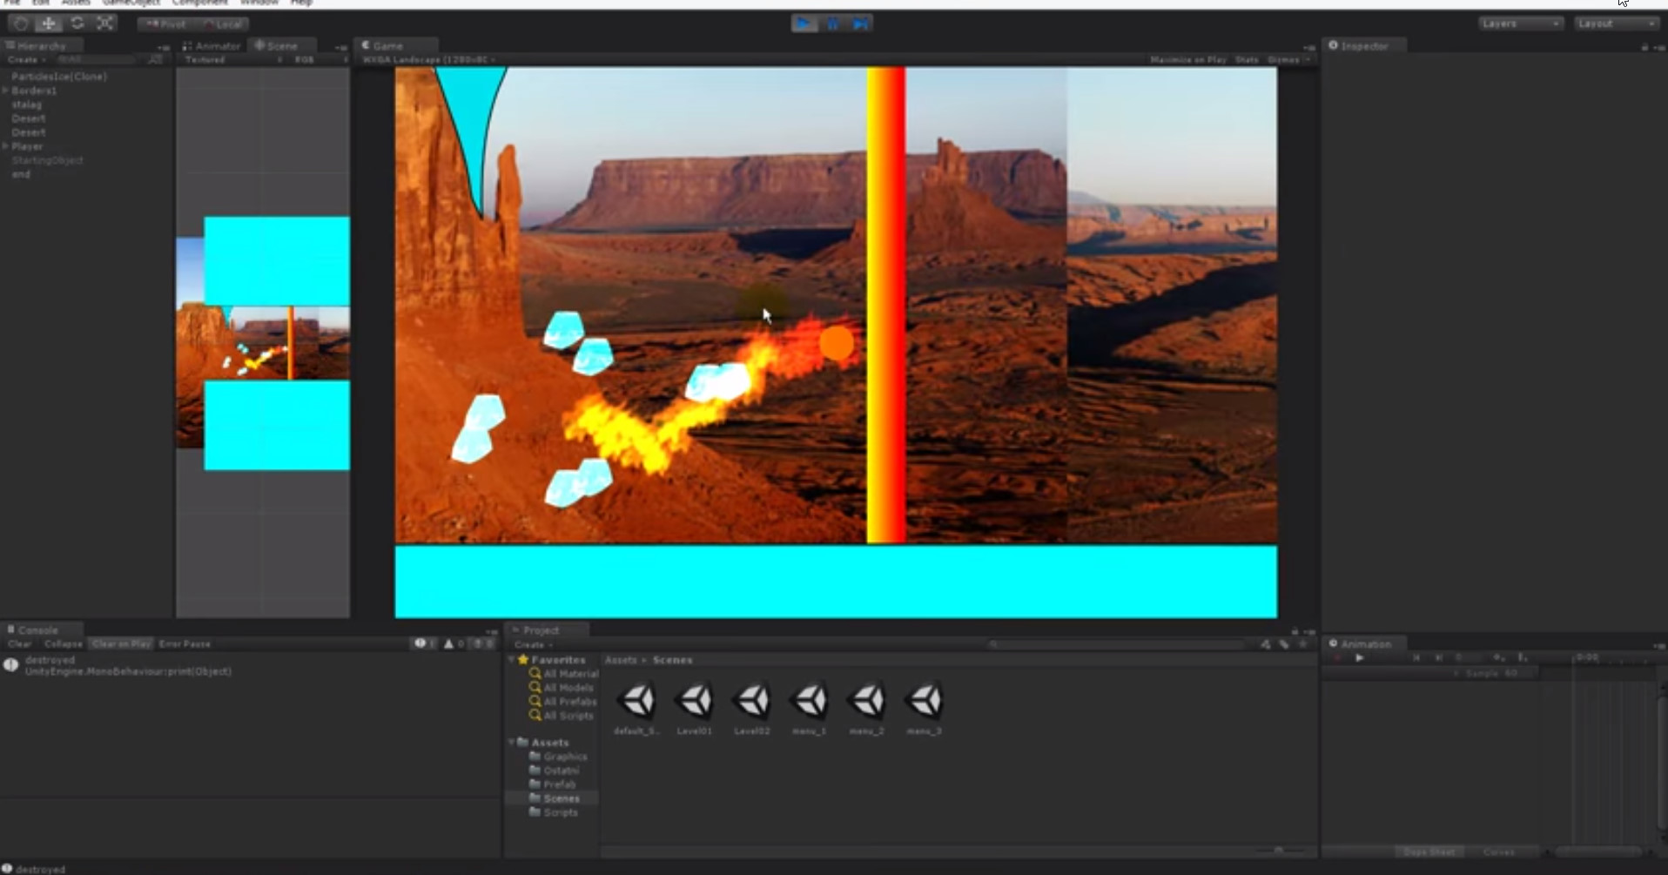Click the All Prefabs favorite search
Viewport: 1668px width, 875px height.
[569, 702]
